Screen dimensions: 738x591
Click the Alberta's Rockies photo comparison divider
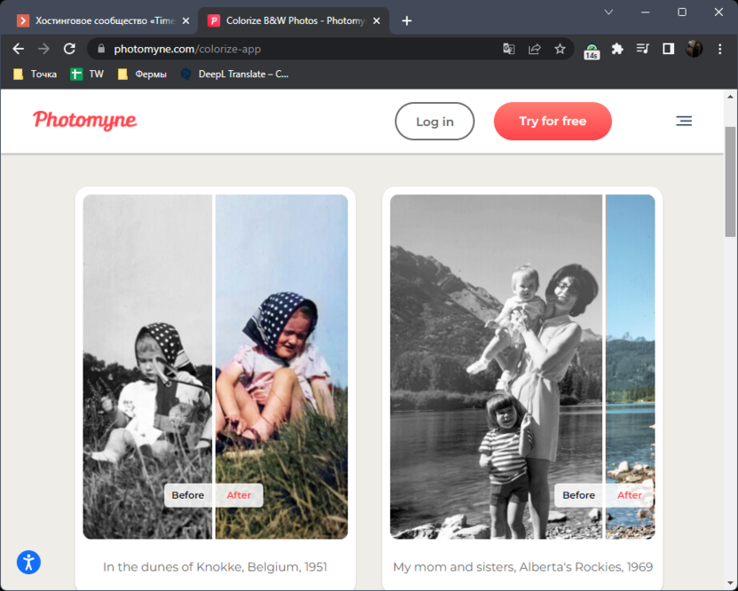(x=604, y=366)
